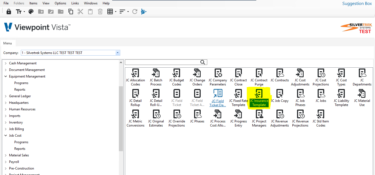
Task: Open JC Progress Entry
Action: coord(238,118)
